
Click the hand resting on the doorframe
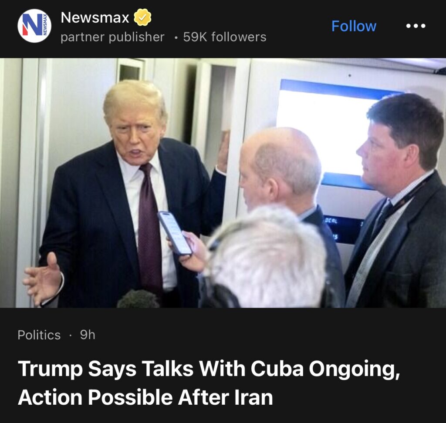pyautogui.click(x=223, y=152)
